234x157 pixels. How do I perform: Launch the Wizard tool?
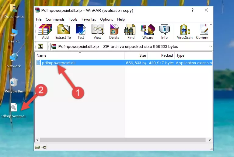pyautogui.click(x=148, y=32)
